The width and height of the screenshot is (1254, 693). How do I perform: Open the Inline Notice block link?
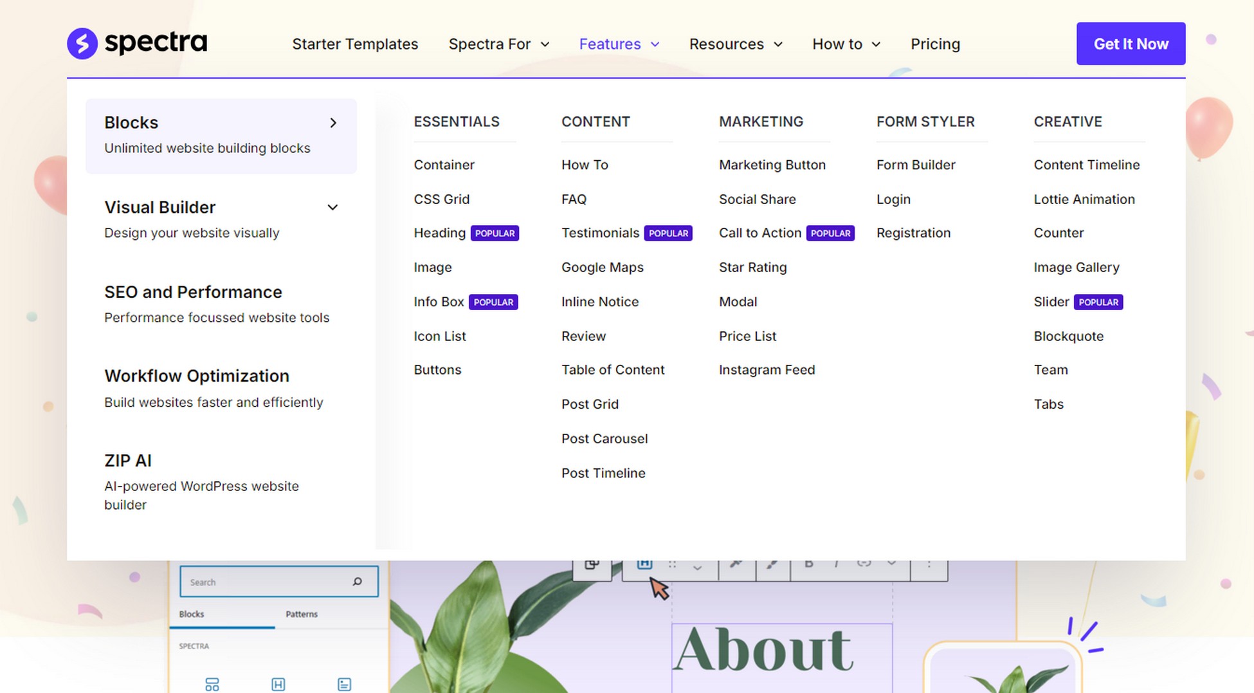599,302
